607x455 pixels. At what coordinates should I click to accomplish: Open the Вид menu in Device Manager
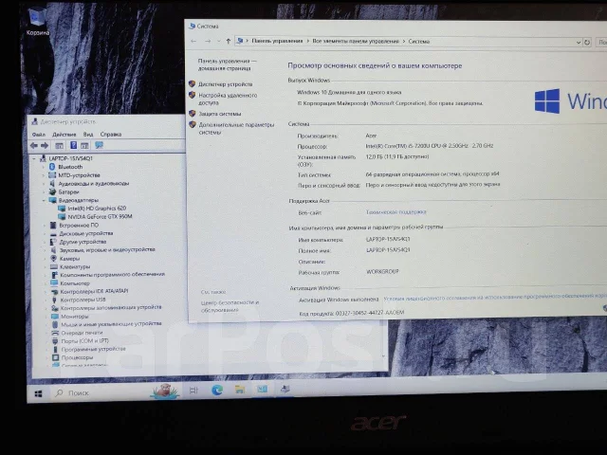point(88,135)
